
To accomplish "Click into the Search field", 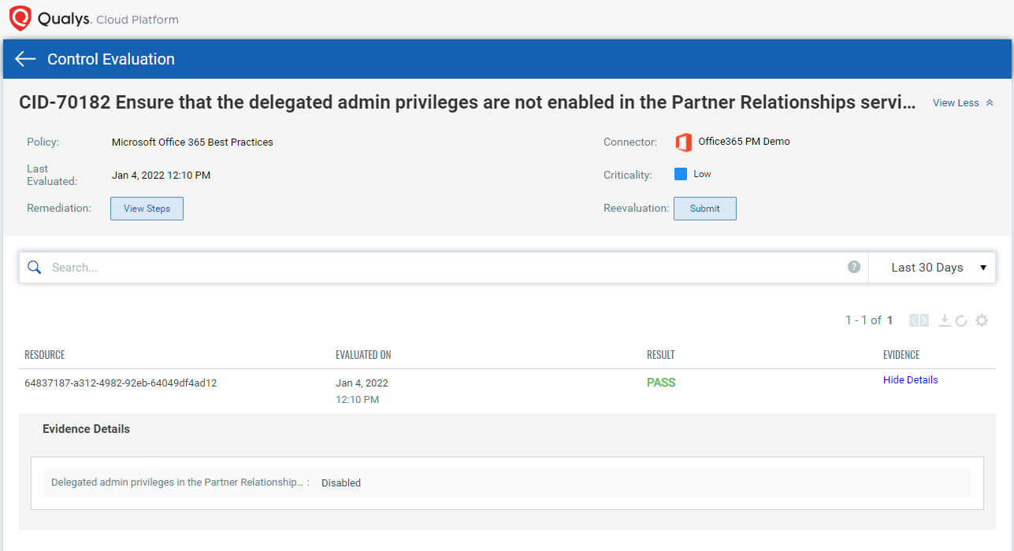I will point(445,268).
